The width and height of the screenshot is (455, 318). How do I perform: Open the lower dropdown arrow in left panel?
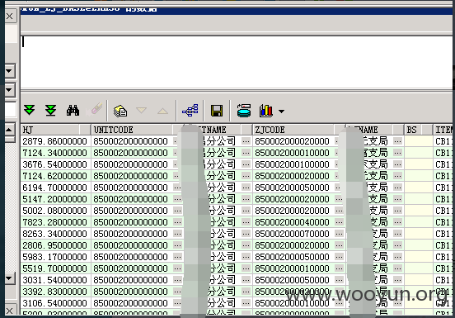point(10,90)
